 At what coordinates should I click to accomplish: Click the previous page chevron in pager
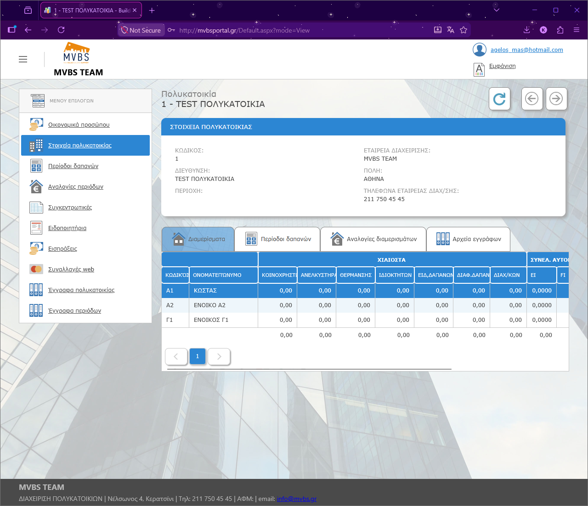click(x=176, y=356)
